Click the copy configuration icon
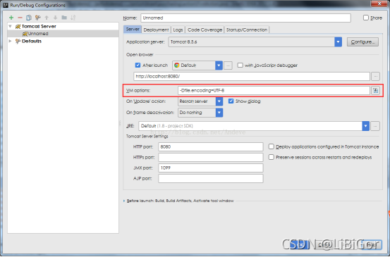Viewport: 390px width, 257px height. coord(29,18)
